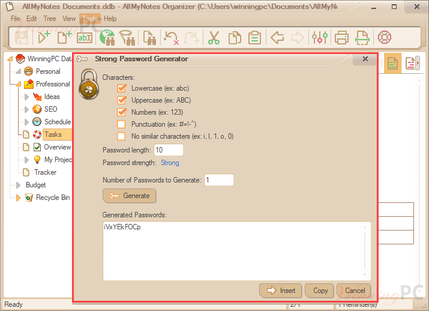
Task: Select the Overview tree item
Action: (58, 147)
